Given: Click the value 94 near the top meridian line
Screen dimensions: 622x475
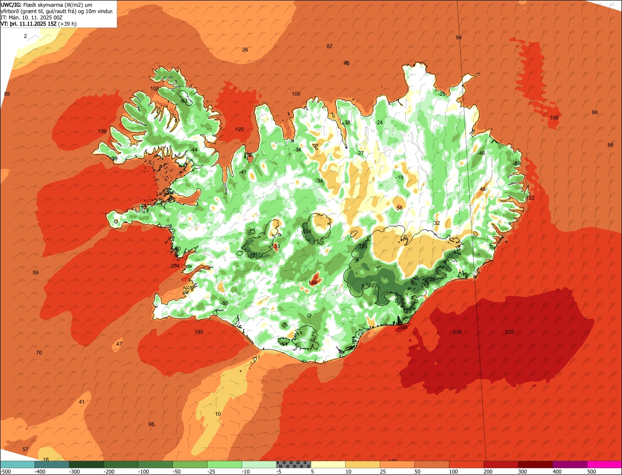Looking at the screenshot, I should click(x=459, y=37).
